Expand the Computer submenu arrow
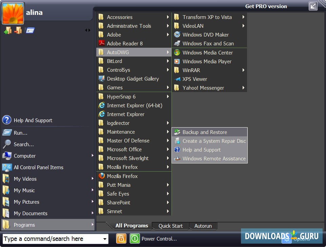 tap(92, 155)
